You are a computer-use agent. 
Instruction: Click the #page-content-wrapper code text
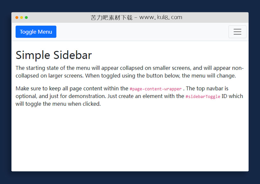156,89
